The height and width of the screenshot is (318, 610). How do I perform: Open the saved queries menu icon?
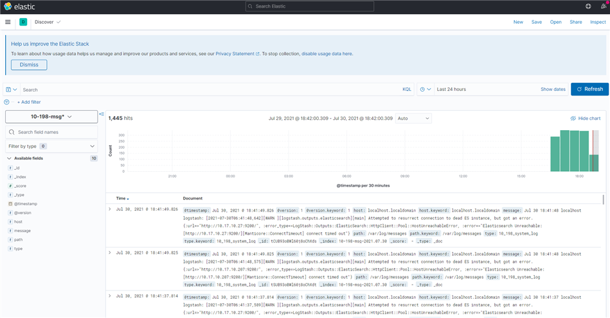(12, 90)
